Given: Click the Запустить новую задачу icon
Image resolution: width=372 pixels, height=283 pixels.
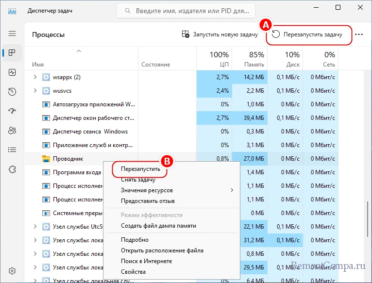Looking at the screenshot, I should [186, 34].
